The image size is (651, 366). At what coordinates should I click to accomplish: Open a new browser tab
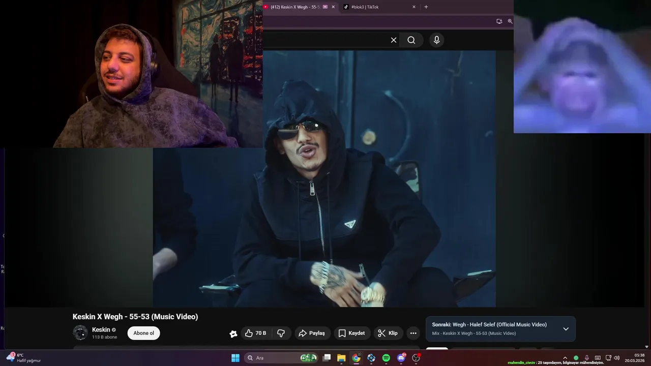[426, 7]
